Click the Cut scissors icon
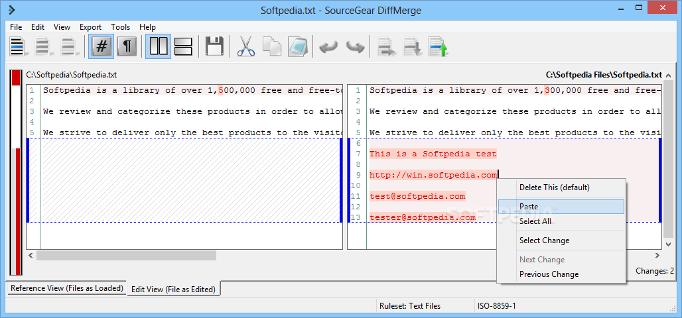682x318 pixels. pyautogui.click(x=245, y=46)
